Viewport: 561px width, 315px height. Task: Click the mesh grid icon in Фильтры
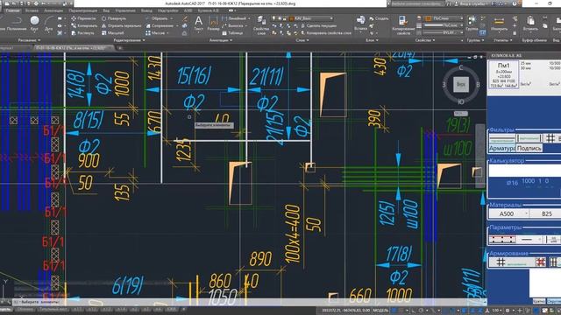550,138
